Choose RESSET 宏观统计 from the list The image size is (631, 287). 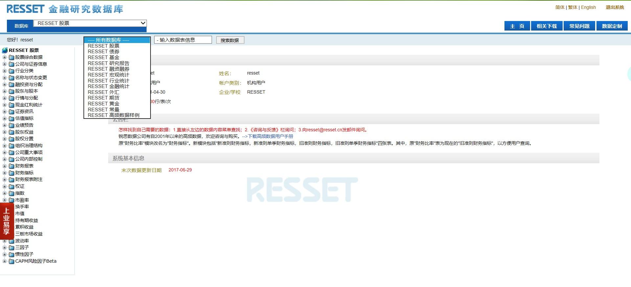click(117, 75)
